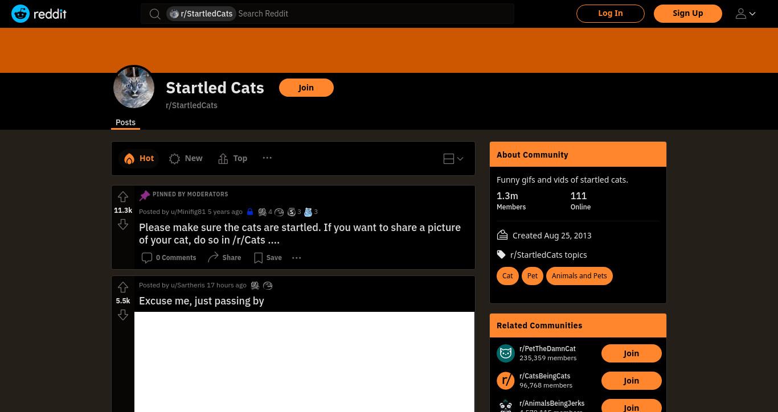Click the search magnifier icon

[x=155, y=14]
